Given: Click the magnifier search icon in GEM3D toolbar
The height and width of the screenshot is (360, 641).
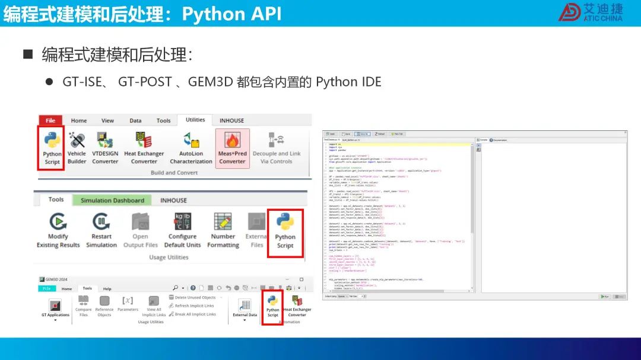Looking at the screenshot, I should (175, 288).
